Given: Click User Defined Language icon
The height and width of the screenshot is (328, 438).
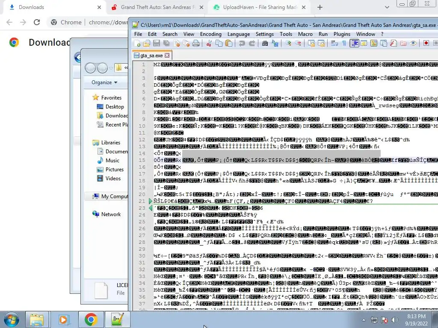Looking at the screenshot, I should point(364,43).
